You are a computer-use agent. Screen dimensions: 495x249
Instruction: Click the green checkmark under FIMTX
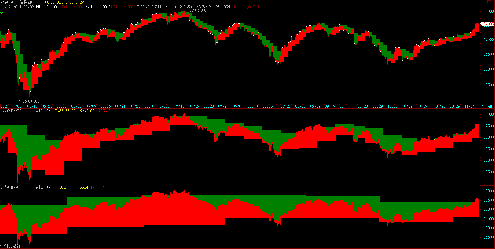tap(2, 12)
